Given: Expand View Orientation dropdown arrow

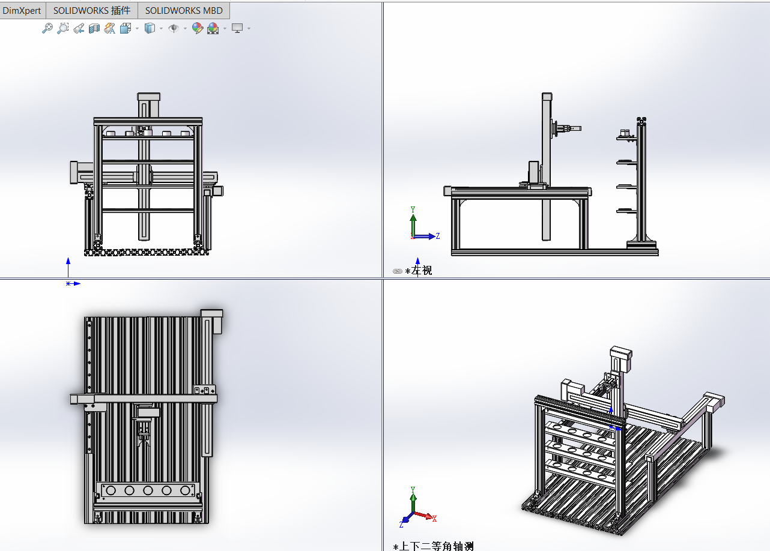Looking at the screenshot, I should click(x=138, y=28).
